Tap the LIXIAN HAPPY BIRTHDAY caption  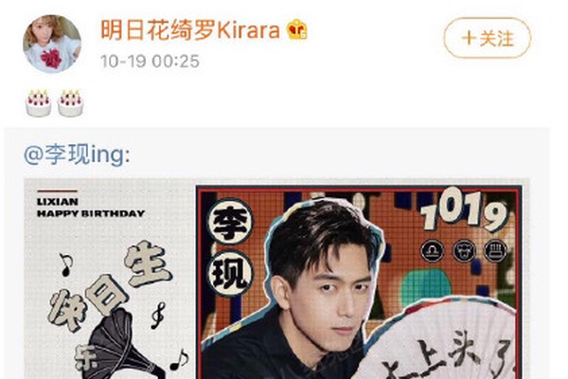[91, 208]
